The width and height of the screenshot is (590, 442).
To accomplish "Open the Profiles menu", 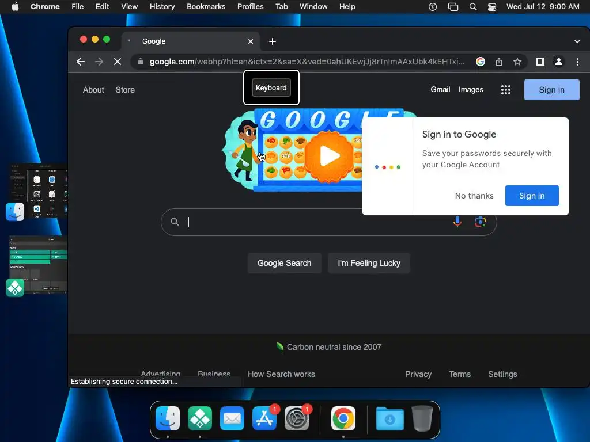I will click(250, 7).
